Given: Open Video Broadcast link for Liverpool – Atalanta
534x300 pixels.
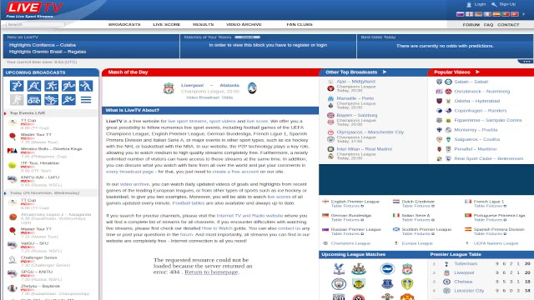Looking at the screenshot, I should pyautogui.click(x=203, y=97).
